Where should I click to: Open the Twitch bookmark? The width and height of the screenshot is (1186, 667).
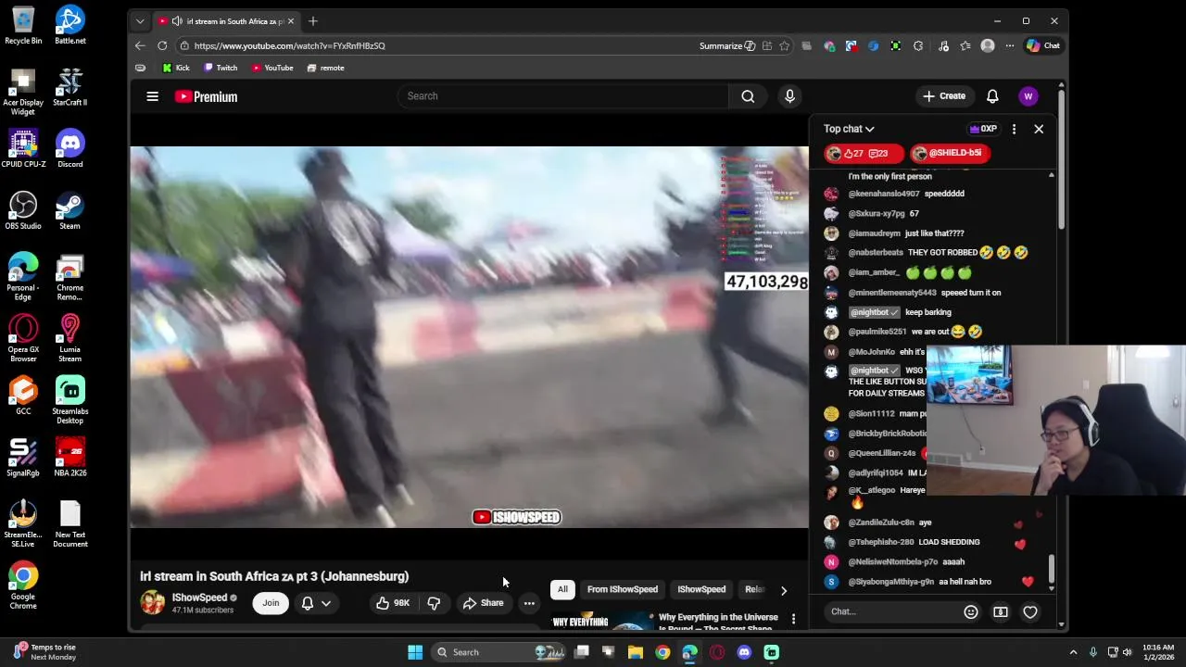(x=221, y=68)
